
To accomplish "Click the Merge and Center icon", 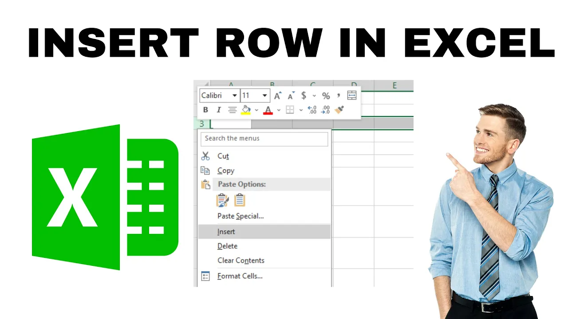I will click(352, 95).
